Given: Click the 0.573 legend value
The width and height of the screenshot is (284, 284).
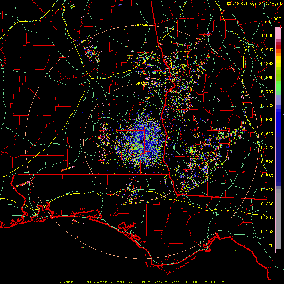Looking at the screenshot, I should coord(267,148).
